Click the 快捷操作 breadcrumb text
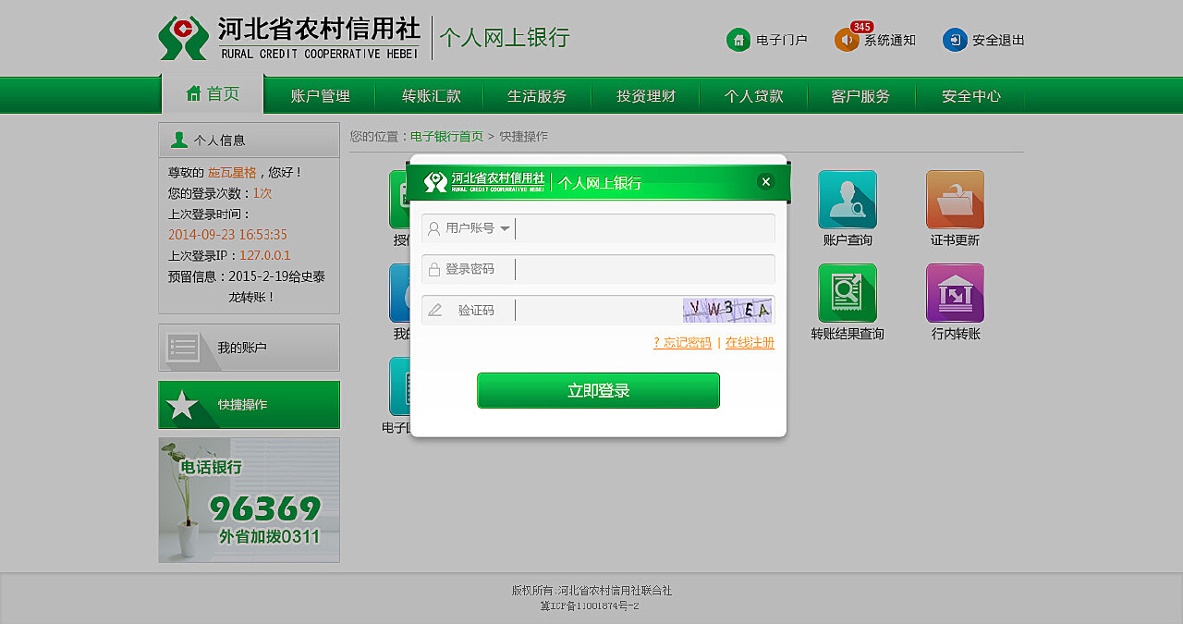The height and width of the screenshot is (624, 1183). click(524, 136)
